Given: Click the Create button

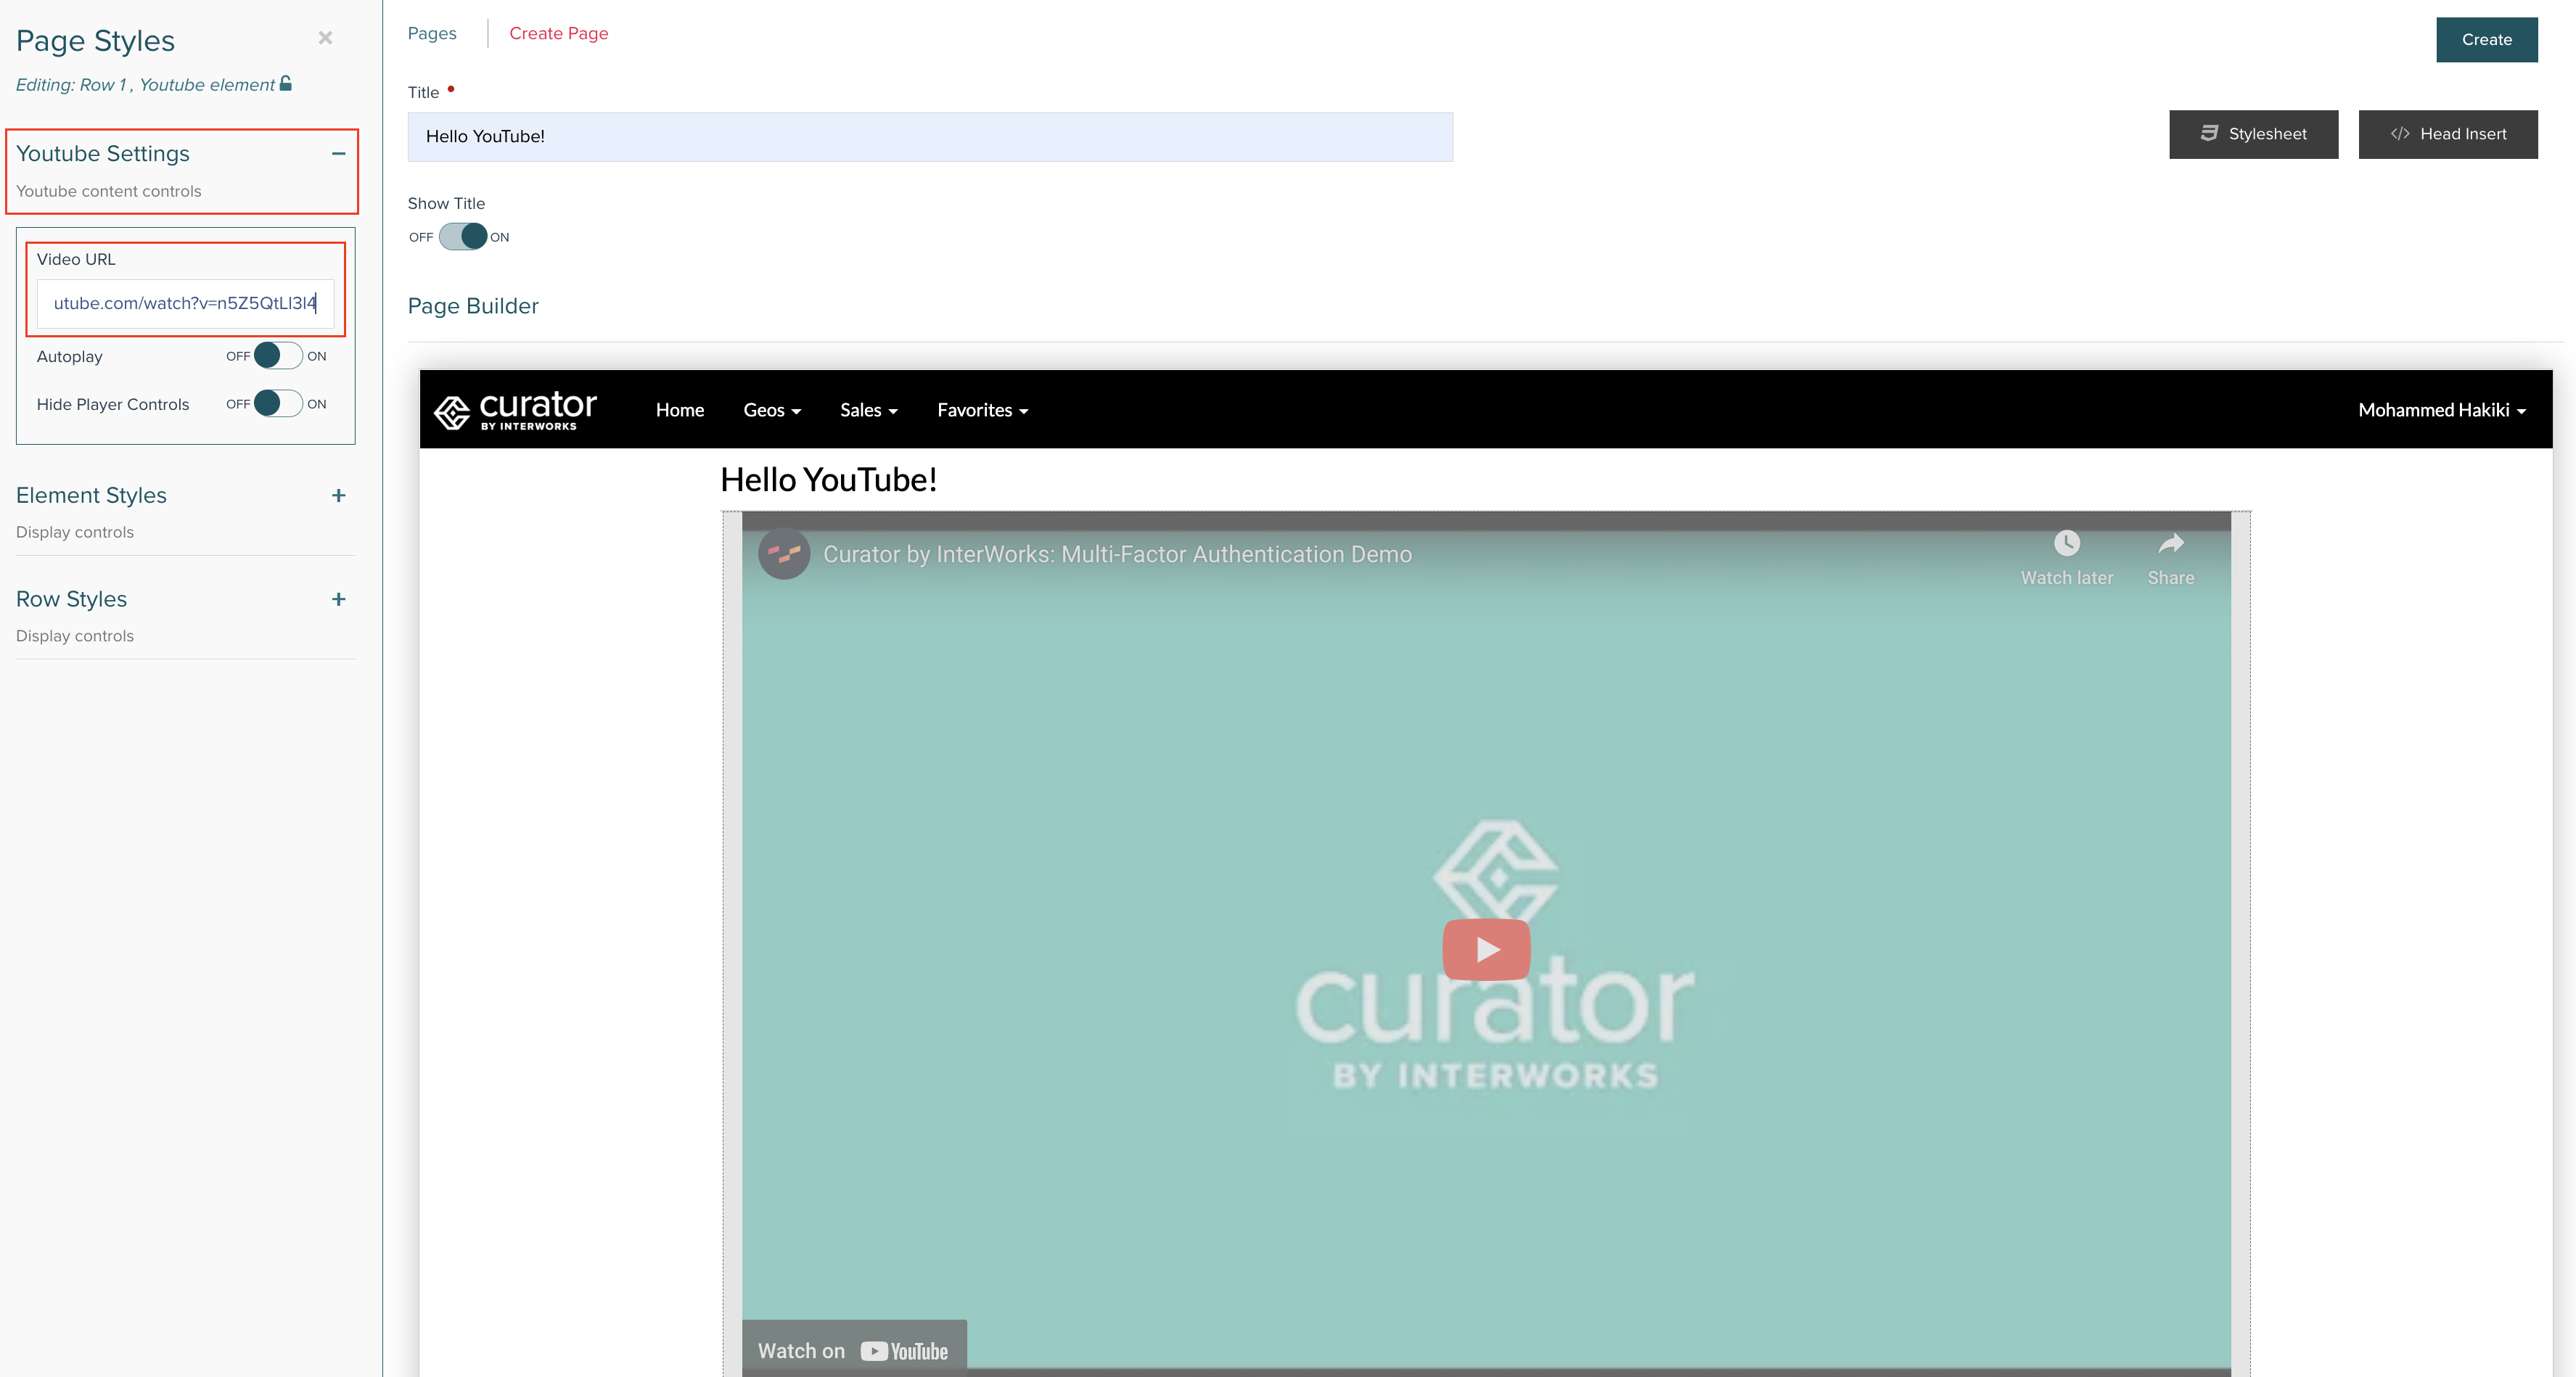Looking at the screenshot, I should (2486, 40).
